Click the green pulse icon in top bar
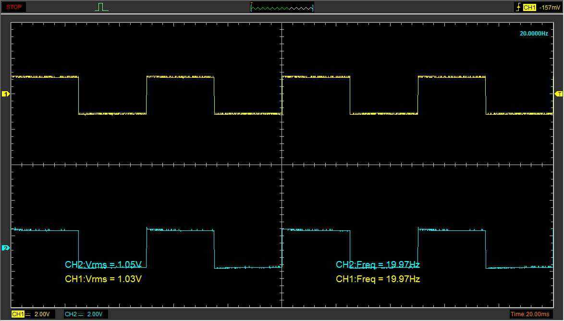Screen dimensions: 564x321 [101, 7]
